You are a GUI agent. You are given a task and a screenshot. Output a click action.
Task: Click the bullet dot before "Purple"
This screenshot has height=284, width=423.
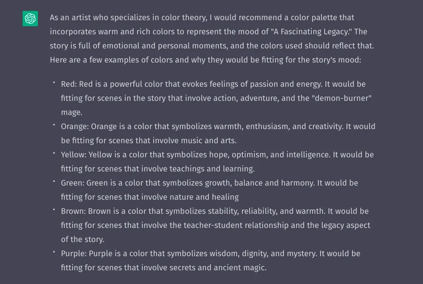point(54,252)
